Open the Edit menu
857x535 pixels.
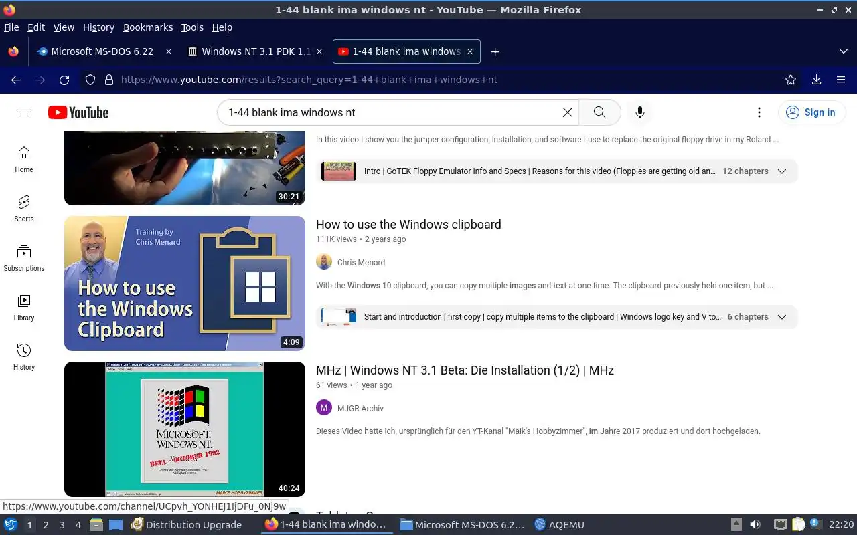click(x=35, y=27)
